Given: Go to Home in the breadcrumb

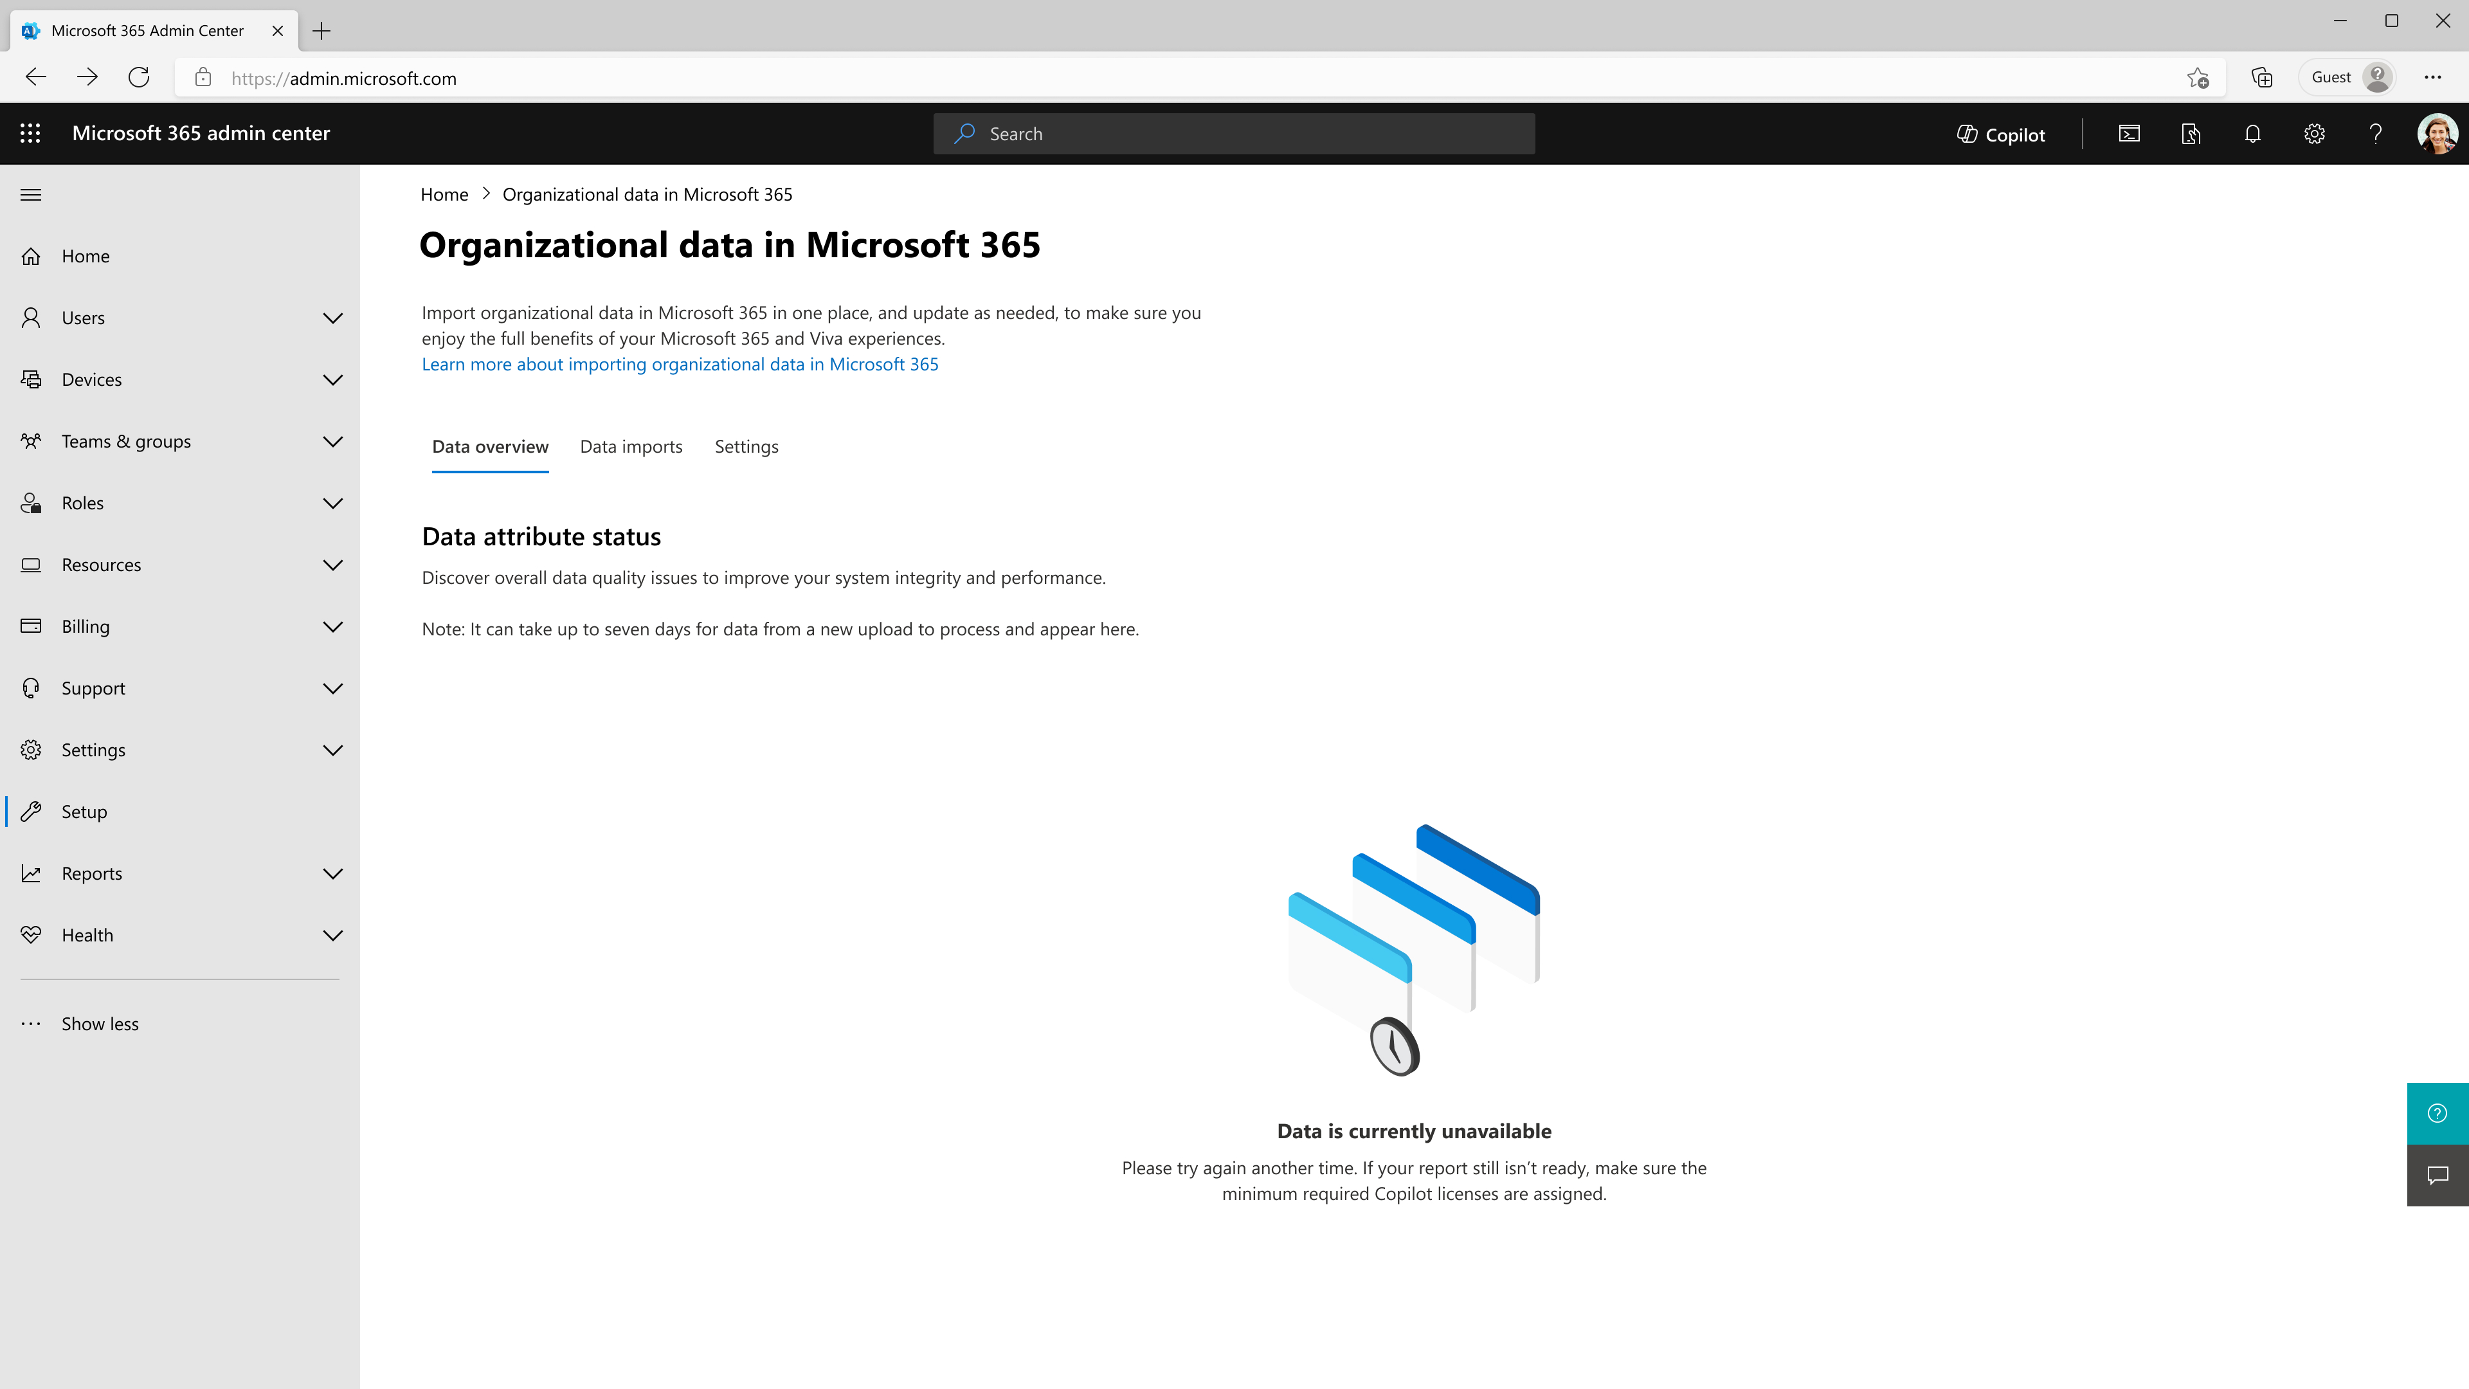Looking at the screenshot, I should (x=444, y=195).
